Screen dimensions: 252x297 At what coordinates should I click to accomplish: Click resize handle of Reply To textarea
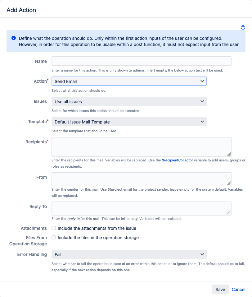229,213
